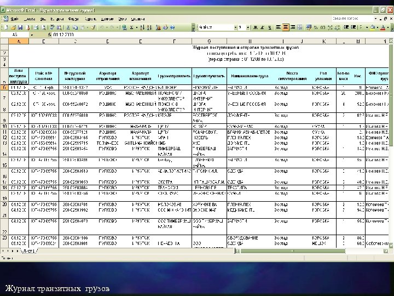Click the Merge and Center icon
394x296 pixels.
pos(300,27)
